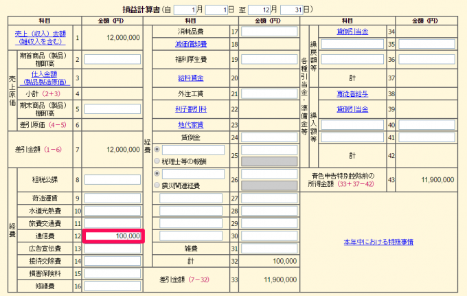Open the 本年中における特殊事情 link
The image size is (467, 296).
click(x=378, y=242)
